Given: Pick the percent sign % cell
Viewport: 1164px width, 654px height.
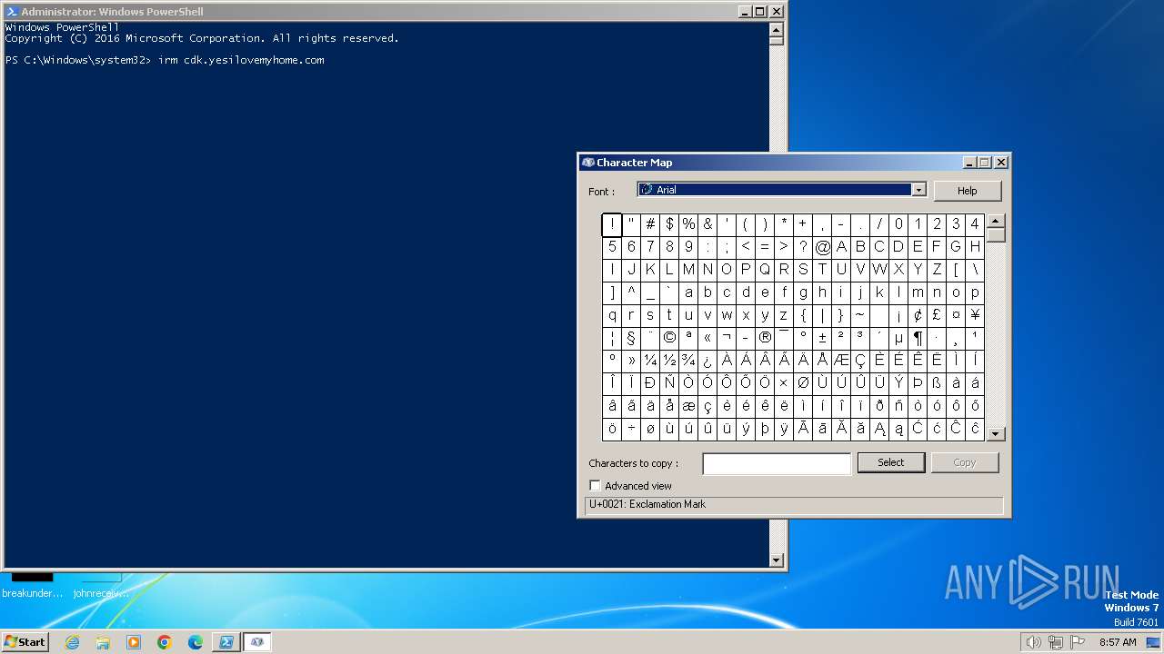Looking at the screenshot, I should click(x=688, y=224).
